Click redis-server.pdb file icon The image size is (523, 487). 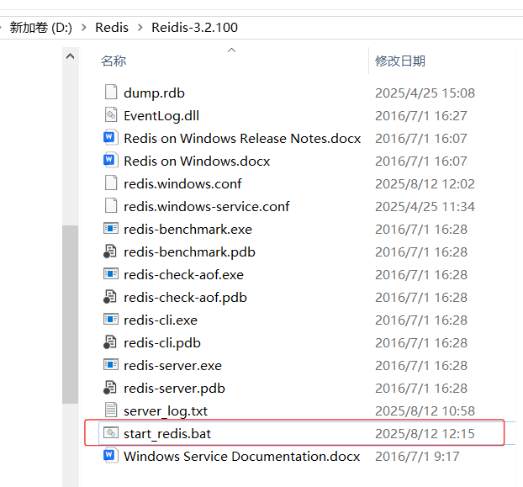coord(110,388)
